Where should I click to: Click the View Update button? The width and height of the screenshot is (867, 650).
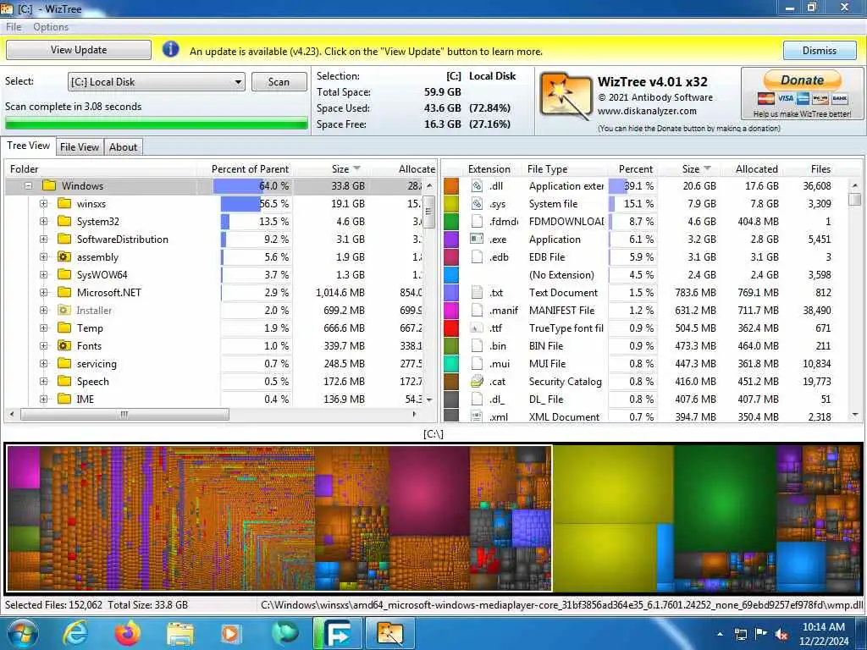coord(79,50)
